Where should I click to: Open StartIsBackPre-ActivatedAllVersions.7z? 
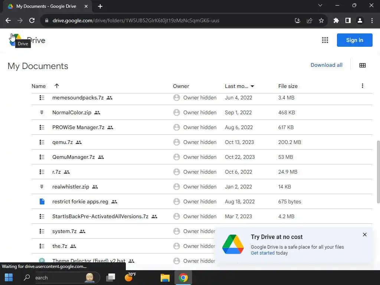pos(100,216)
